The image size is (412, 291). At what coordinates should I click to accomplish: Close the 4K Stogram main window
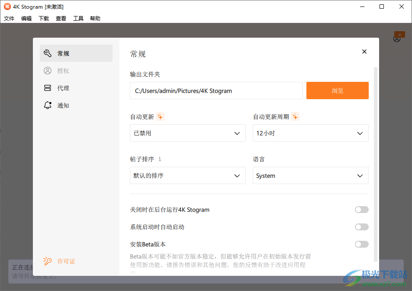point(402,6)
